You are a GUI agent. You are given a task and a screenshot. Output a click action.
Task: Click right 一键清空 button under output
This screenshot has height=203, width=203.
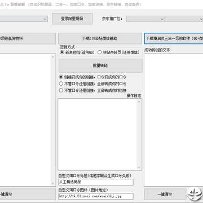[165, 195]
